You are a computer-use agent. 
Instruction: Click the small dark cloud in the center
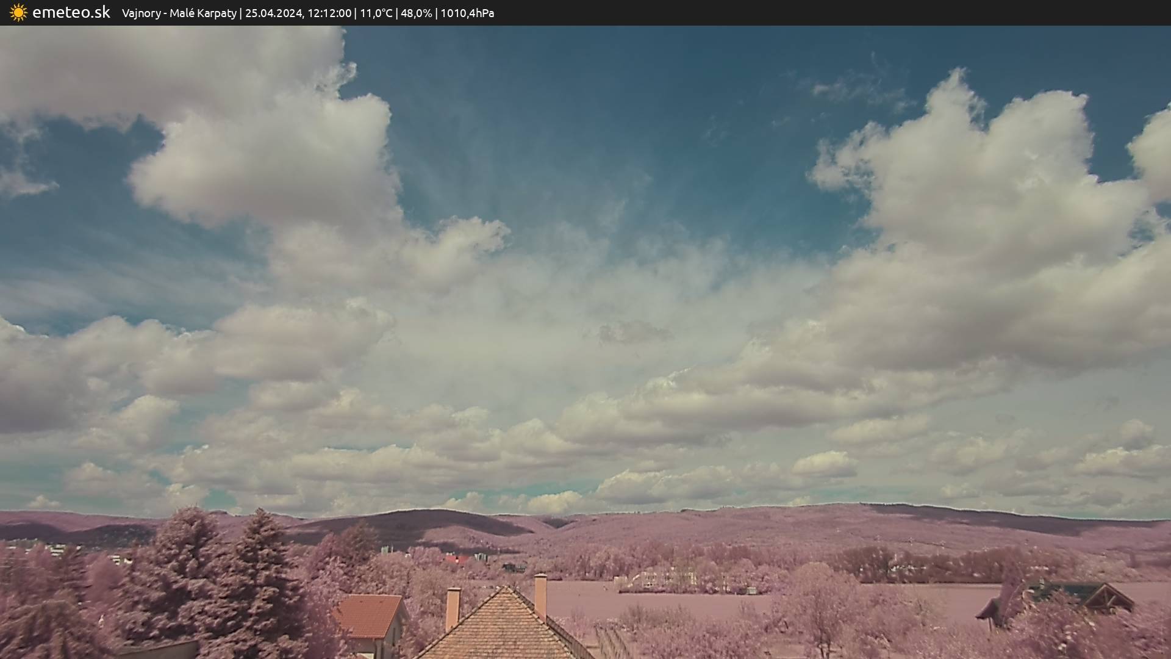click(633, 333)
